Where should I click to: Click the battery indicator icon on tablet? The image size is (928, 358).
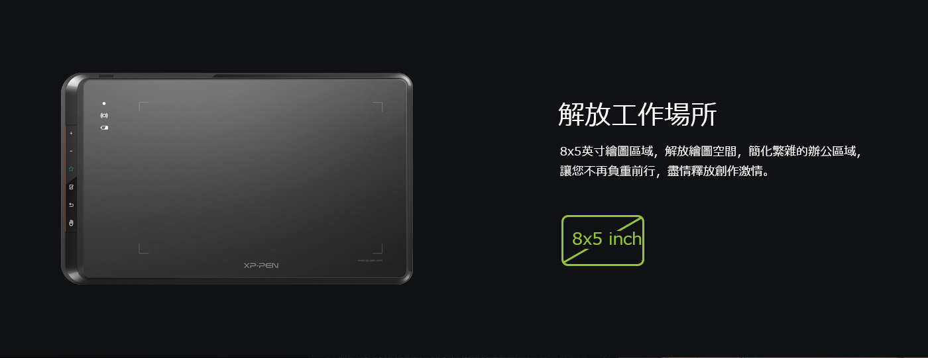coord(104,127)
